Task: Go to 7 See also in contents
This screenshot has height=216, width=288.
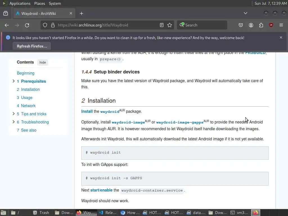Action: point(27,130)
